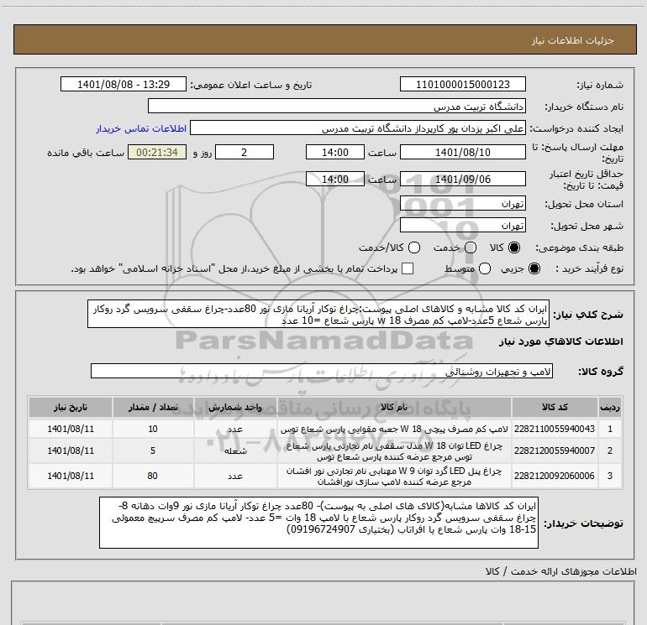Viewport: 647px width, 625px height.
Task: Click the price validity time 14:00 field
Action: tap(335, 179)
